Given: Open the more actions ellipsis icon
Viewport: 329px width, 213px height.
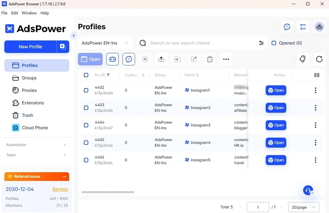Looking at the screenshot, I should tap(226, 59).
